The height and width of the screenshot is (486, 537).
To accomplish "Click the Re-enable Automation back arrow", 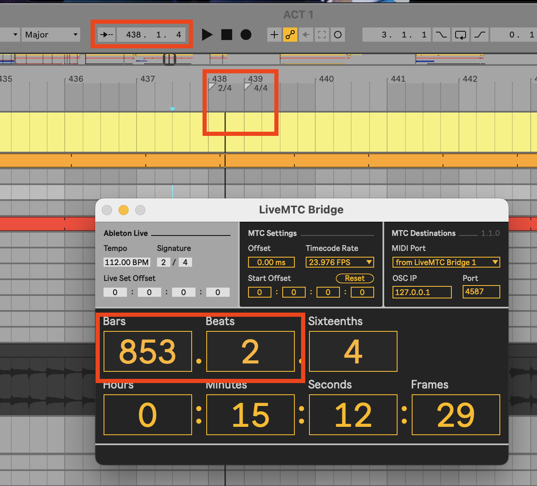I will point(306,35).
